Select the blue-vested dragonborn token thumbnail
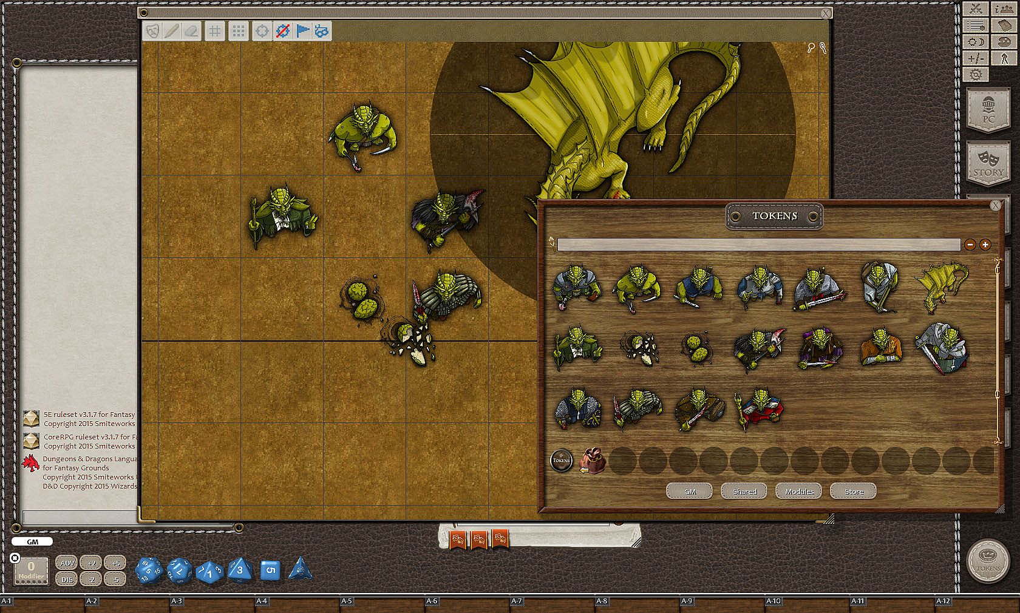This screenshot has width=1020, height=613. 698,288
